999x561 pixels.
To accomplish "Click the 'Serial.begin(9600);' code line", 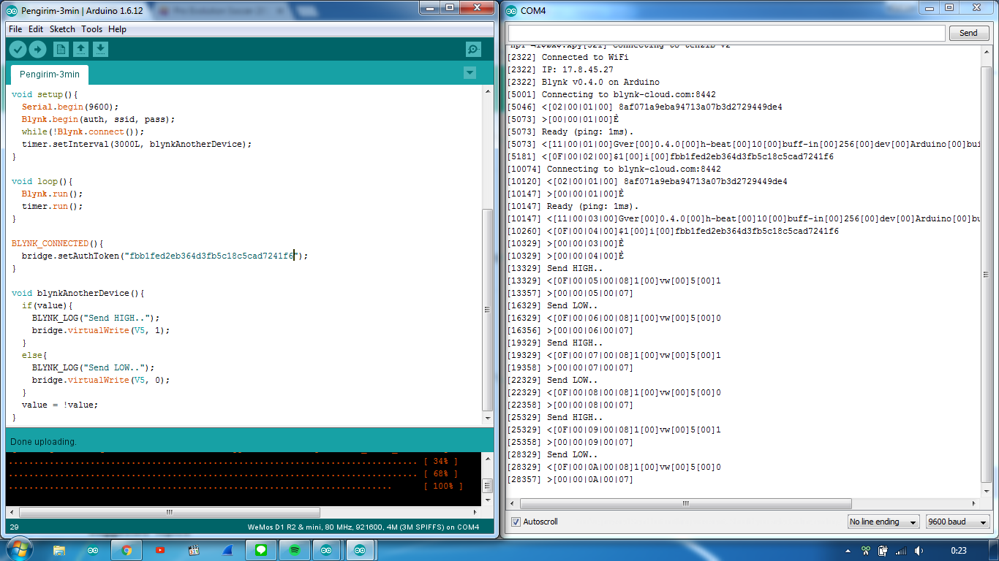I will pos(70,107).
